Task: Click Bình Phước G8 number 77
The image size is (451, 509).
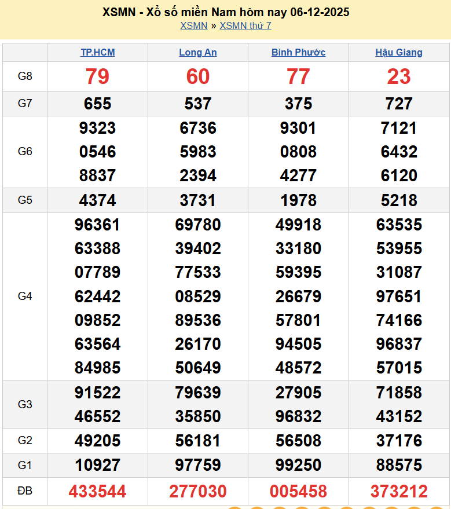Action: [298, 76]
